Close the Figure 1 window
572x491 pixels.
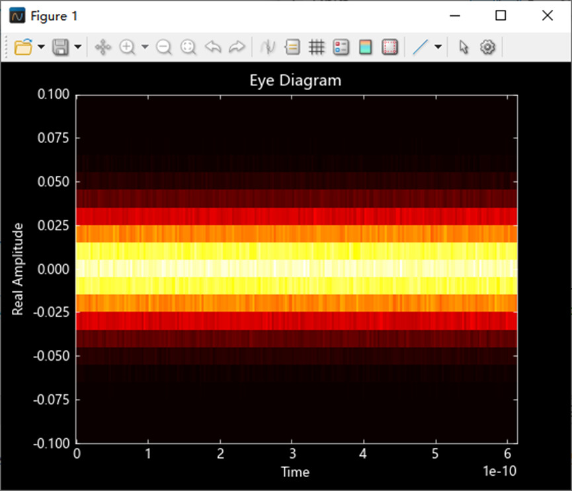click(547, 16)
